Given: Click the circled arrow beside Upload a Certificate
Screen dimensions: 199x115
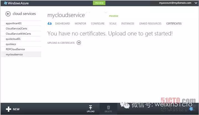Looking at the screenshot, I should coord(79,43).
